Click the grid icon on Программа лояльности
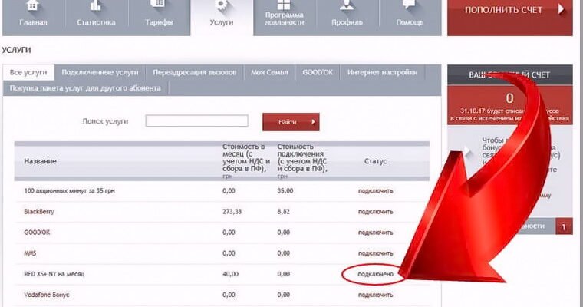 pos(285,5)
